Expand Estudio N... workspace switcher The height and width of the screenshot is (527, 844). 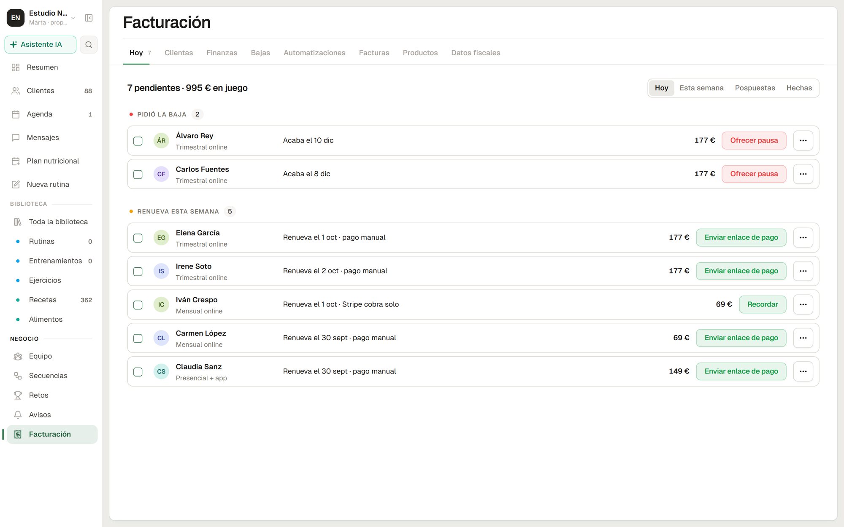pyautogui.click(x=41, y=18)
